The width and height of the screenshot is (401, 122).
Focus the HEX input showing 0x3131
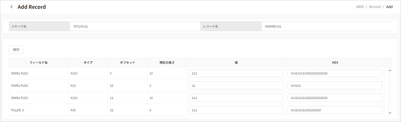coord(335,86)
